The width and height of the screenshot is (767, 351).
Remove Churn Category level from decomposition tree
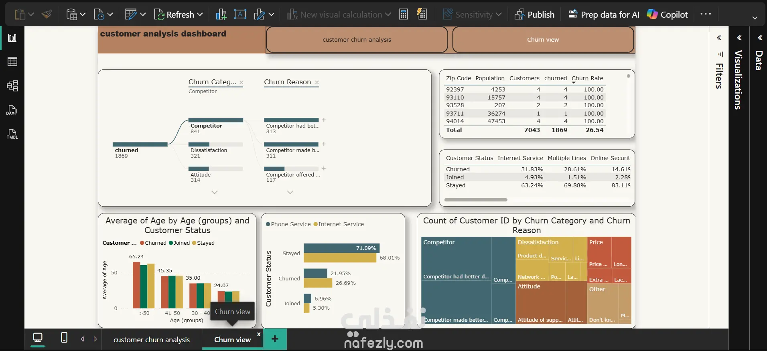click(x=241, y=83)
